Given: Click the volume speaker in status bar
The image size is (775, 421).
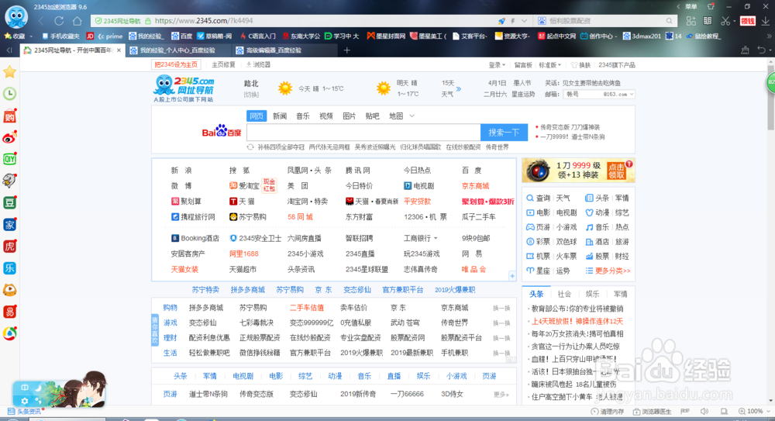Looking at the screenshot, I should (x=704, y=411).
